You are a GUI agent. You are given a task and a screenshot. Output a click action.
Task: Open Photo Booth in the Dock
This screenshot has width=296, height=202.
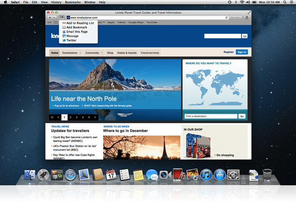pyautogui.click(x=179, y=174)
